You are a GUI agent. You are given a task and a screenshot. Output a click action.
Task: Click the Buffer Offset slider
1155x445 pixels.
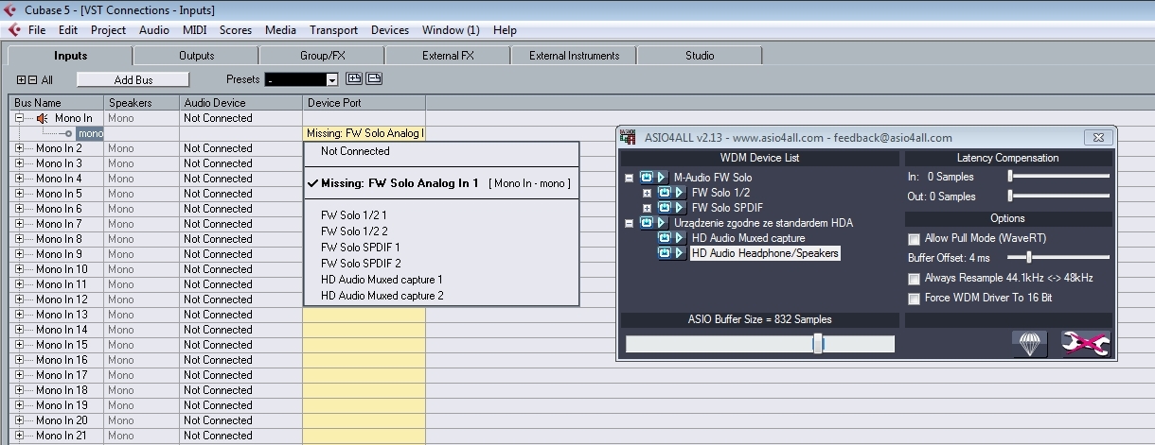[1028, 256]
